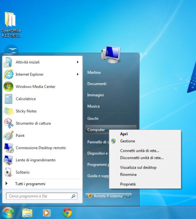Screen dimensions: 196x219
Task: Open the Martina user folder link
Action: [x=94, y=72]
